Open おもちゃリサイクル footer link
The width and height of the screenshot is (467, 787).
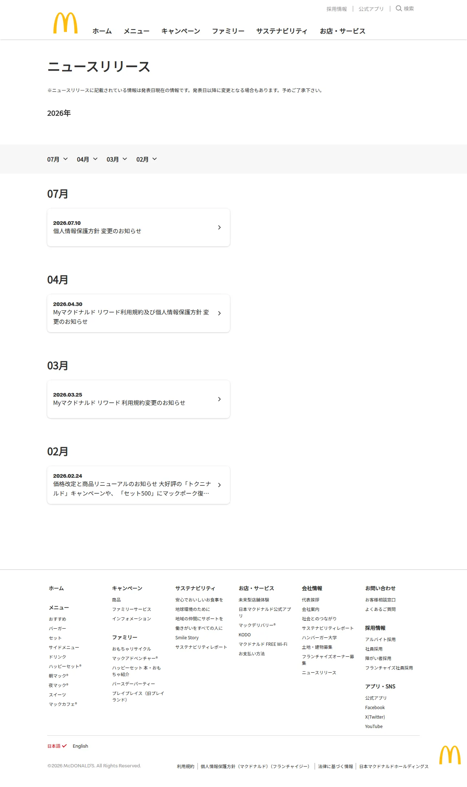click(x=132, y=649)
